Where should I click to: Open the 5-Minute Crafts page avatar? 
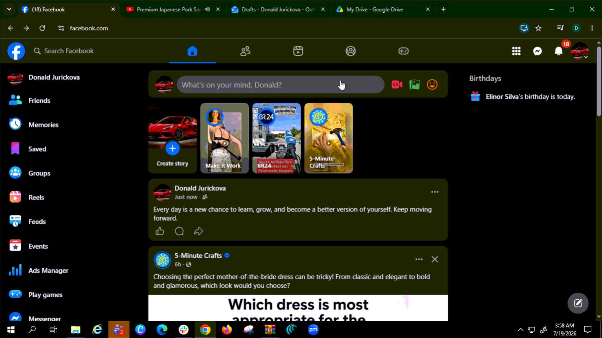pyautogui.click(x=162, y=260)
